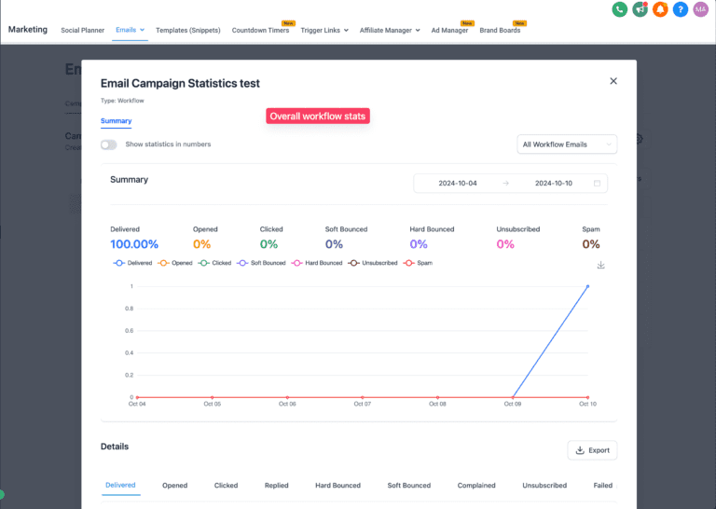
Task: Toggle Soft Bounced series in legend
Action: 261,263
